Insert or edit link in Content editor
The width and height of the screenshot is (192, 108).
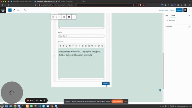pos(99,46)
